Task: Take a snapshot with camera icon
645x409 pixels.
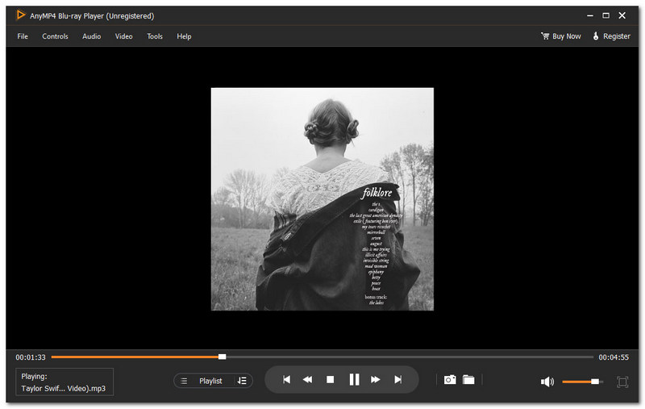Action: [450, 379]
